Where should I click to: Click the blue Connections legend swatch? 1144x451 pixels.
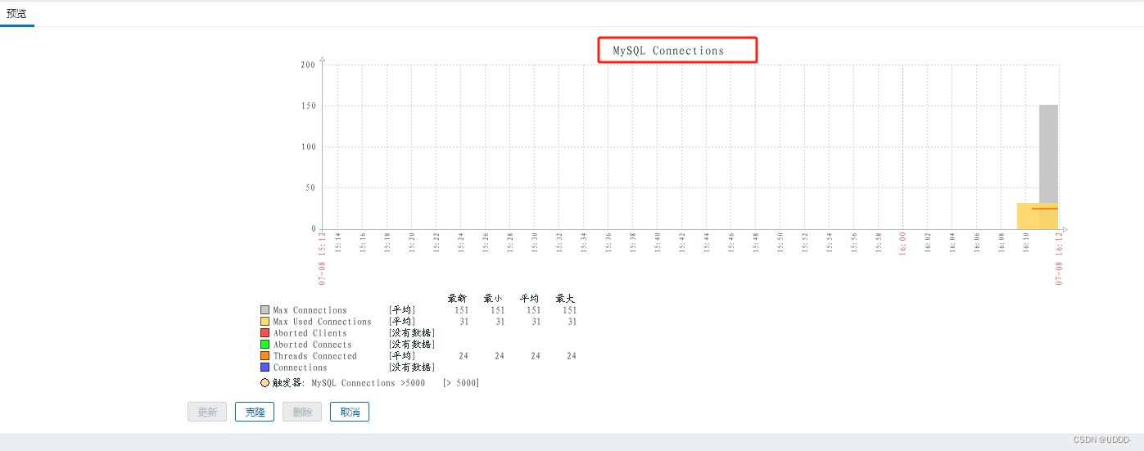click(265, 368)
